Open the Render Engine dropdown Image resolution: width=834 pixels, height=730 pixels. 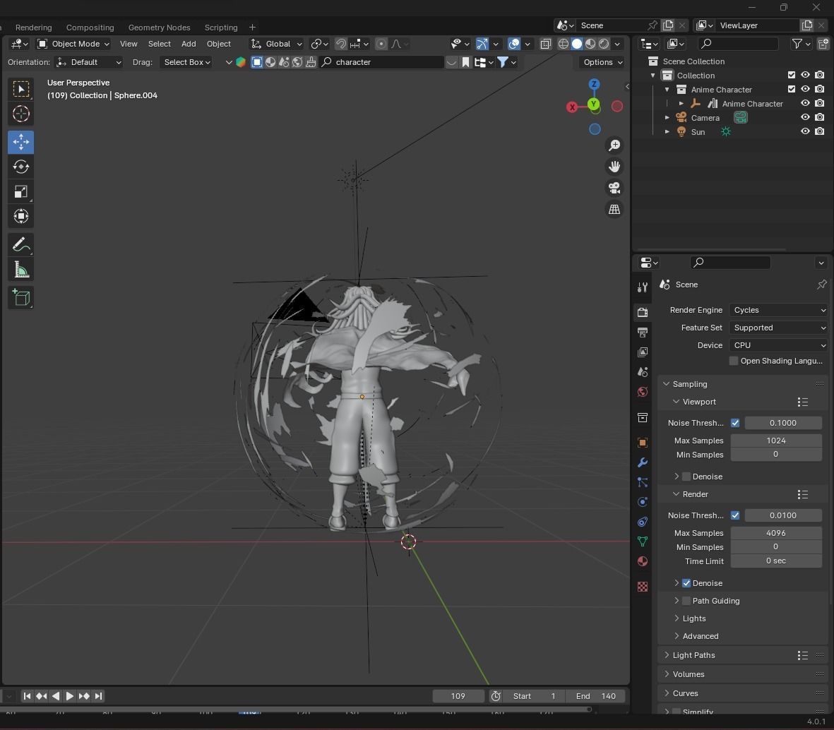pos(779,310)
